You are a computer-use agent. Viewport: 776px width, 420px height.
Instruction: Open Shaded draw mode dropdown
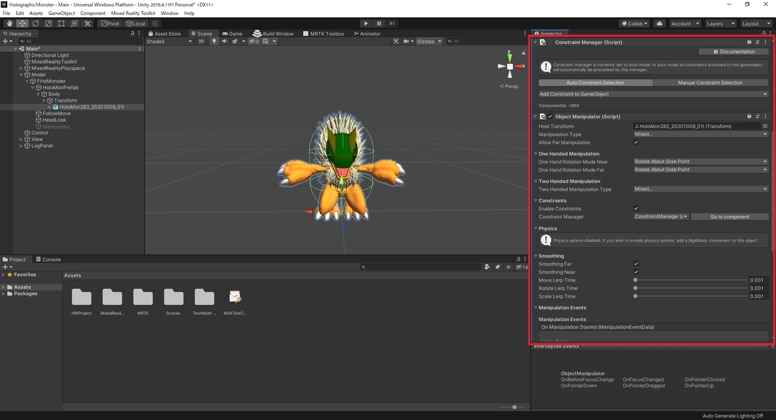(169, 41)
